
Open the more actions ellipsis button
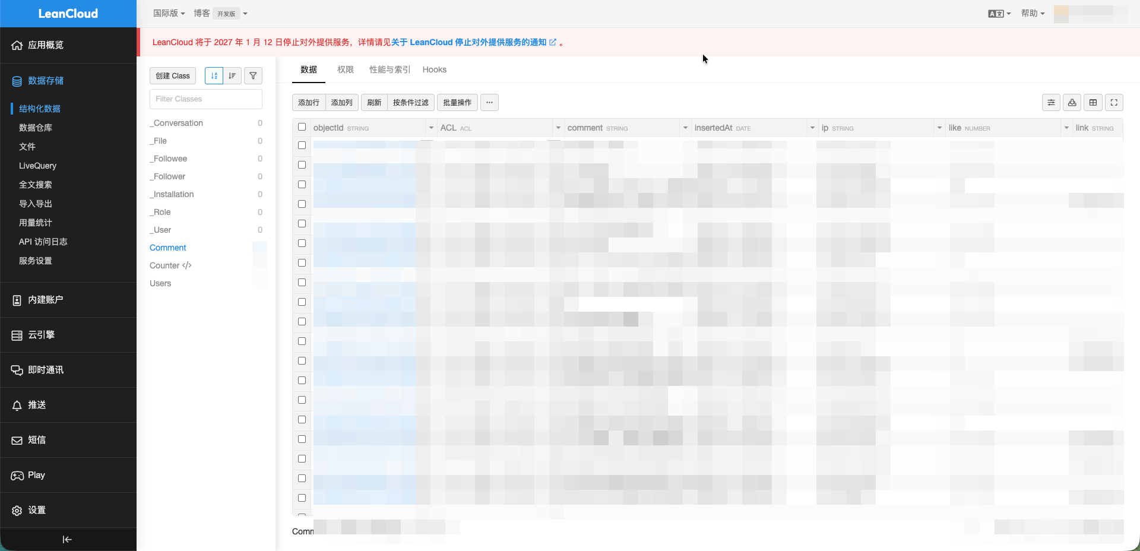(x=489, y=103)
